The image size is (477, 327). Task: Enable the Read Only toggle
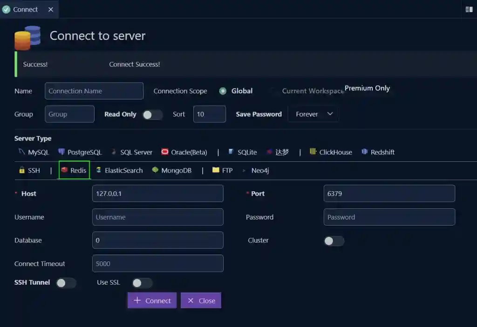tap(152, 114)
